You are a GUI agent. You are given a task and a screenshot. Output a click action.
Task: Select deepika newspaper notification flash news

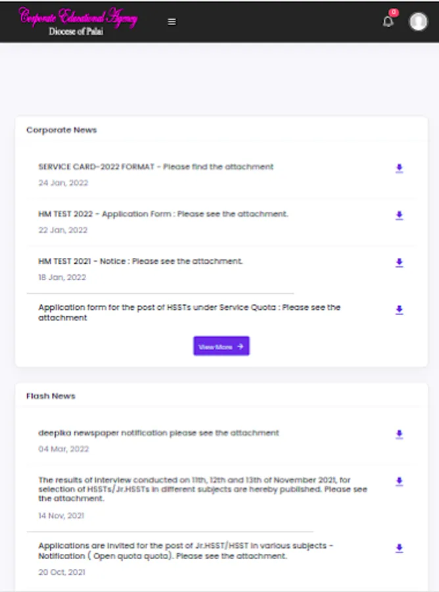click(x=158, y=433)
